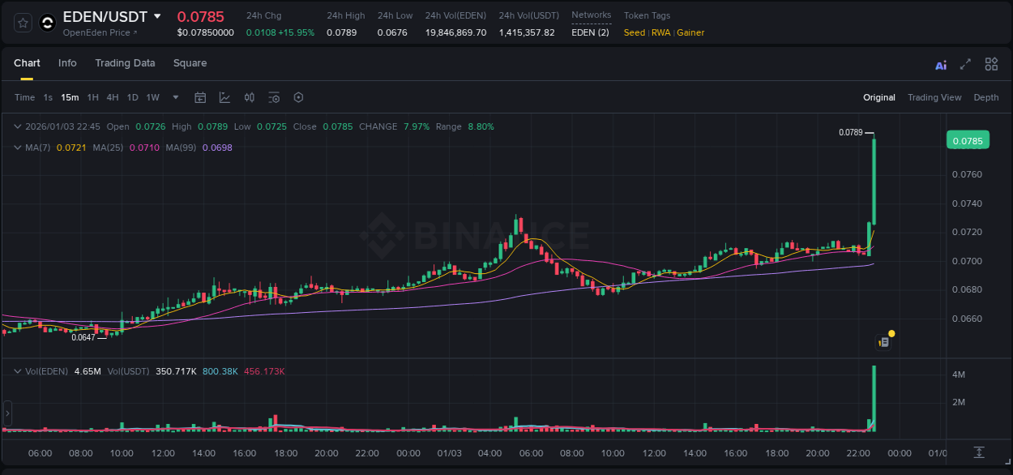
Task: Open the candlestick display settings icon
Action: tap(250, 97)
